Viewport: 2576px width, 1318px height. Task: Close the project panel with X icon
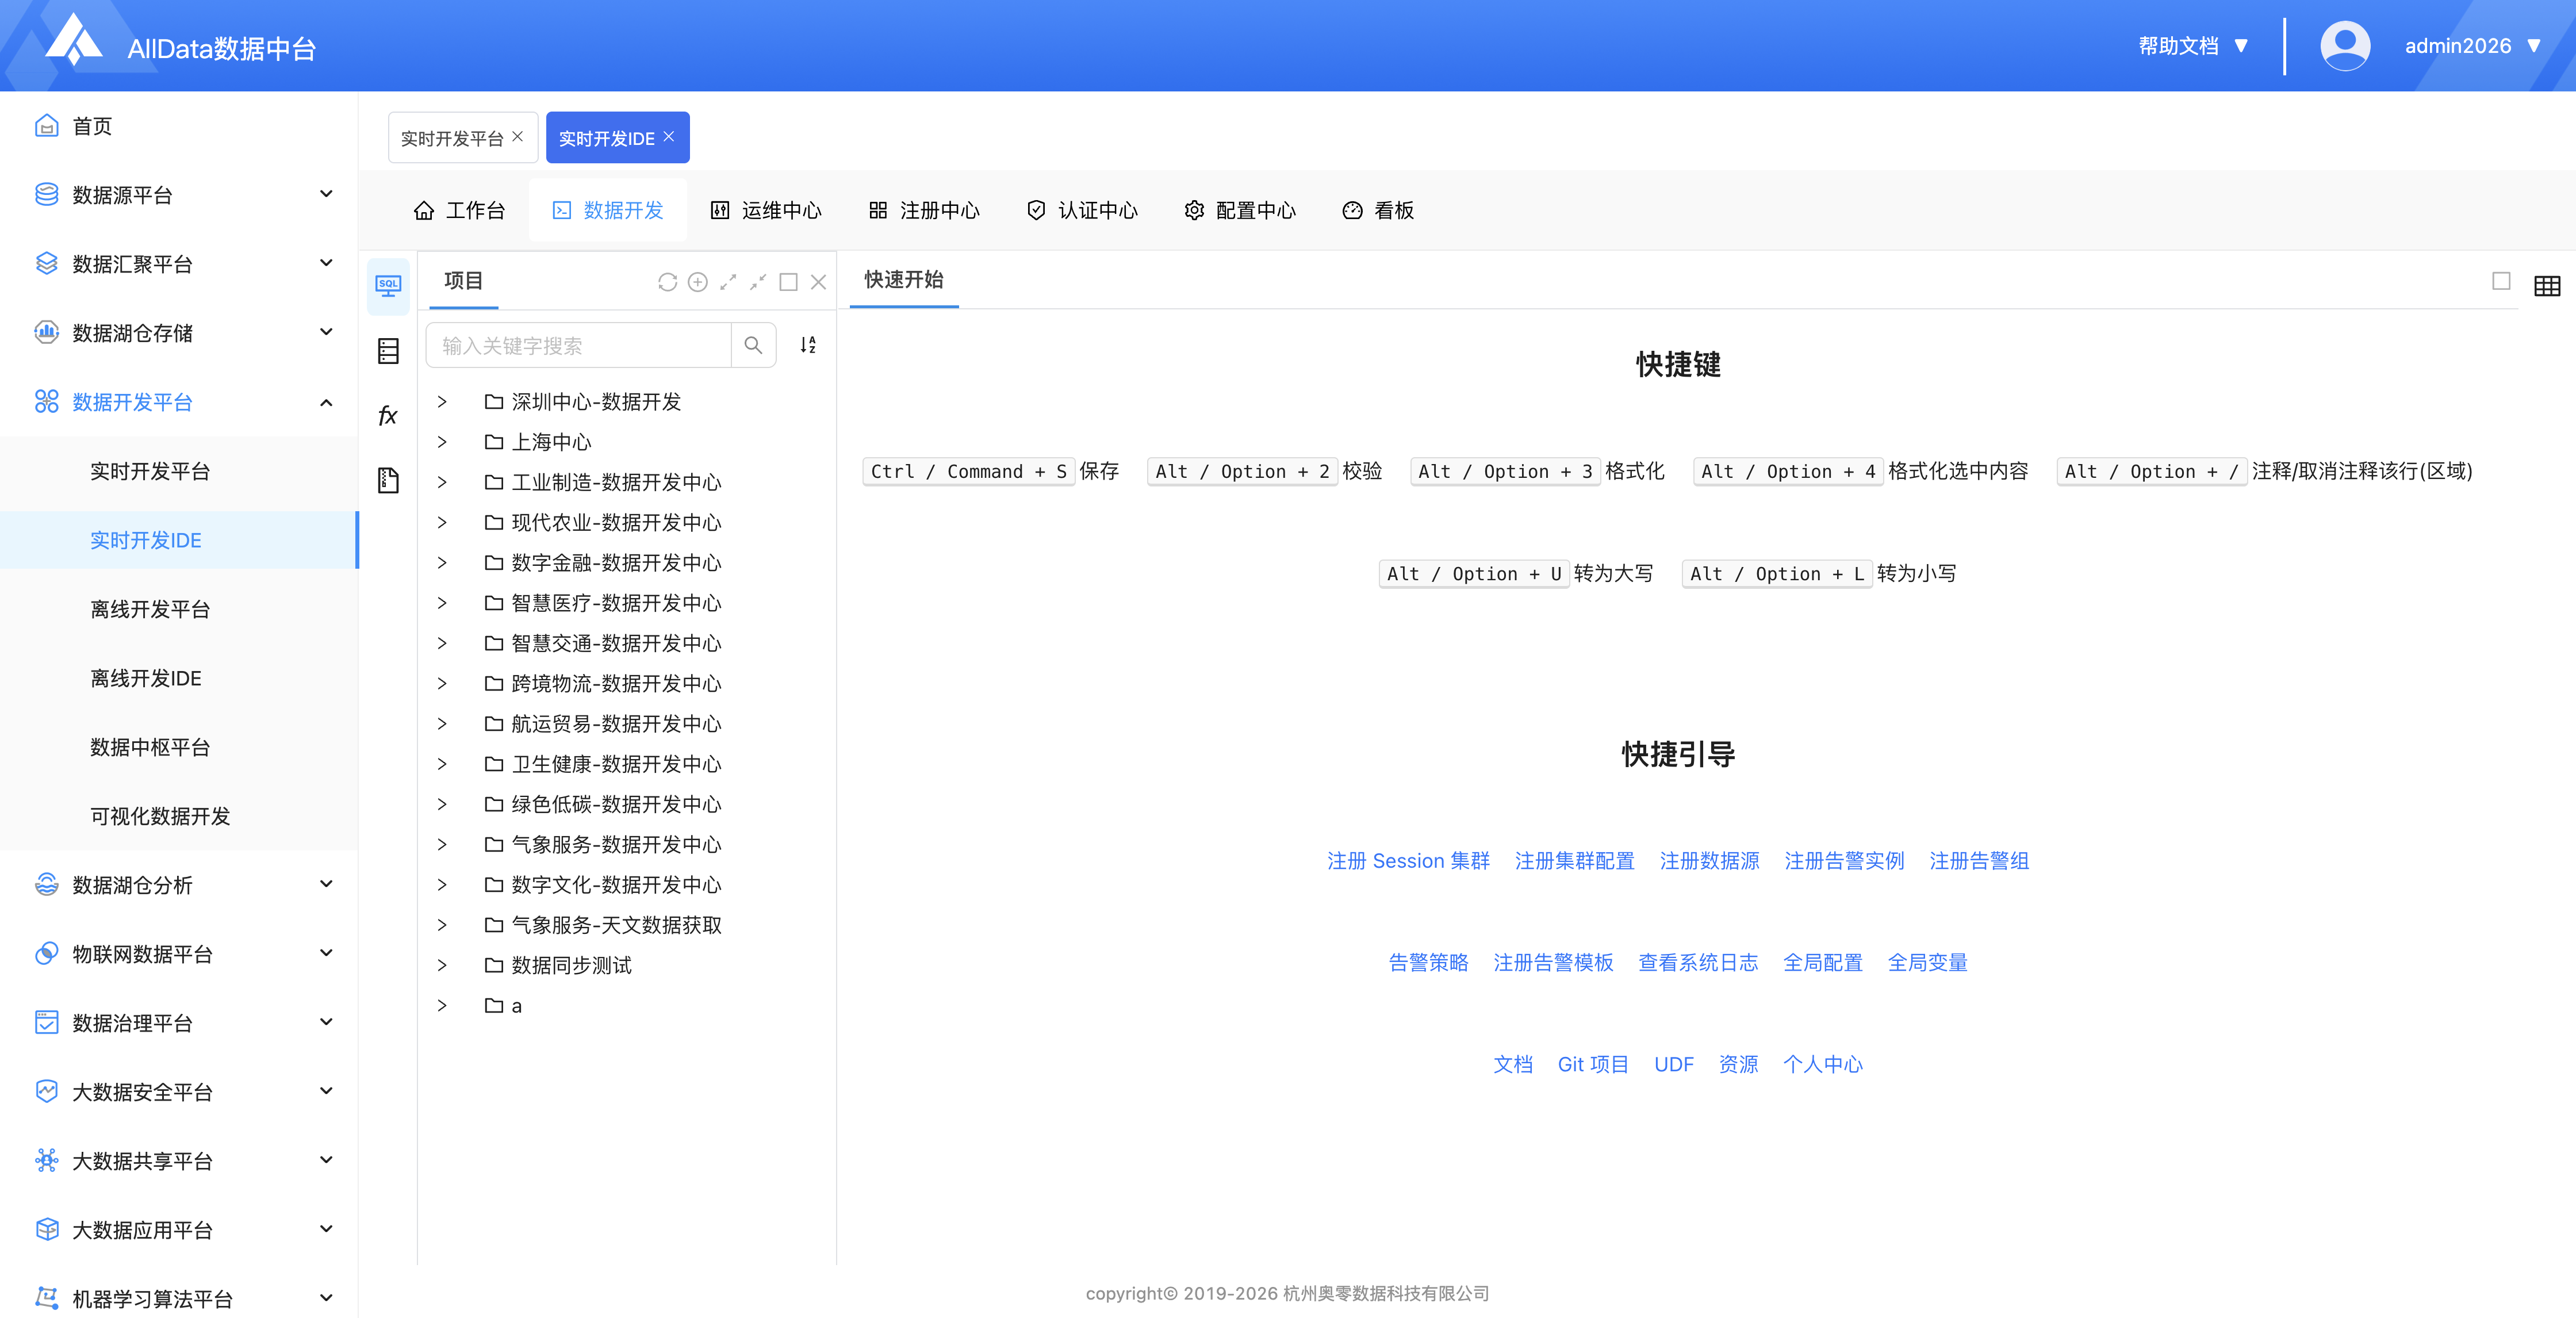click(818, 282)
